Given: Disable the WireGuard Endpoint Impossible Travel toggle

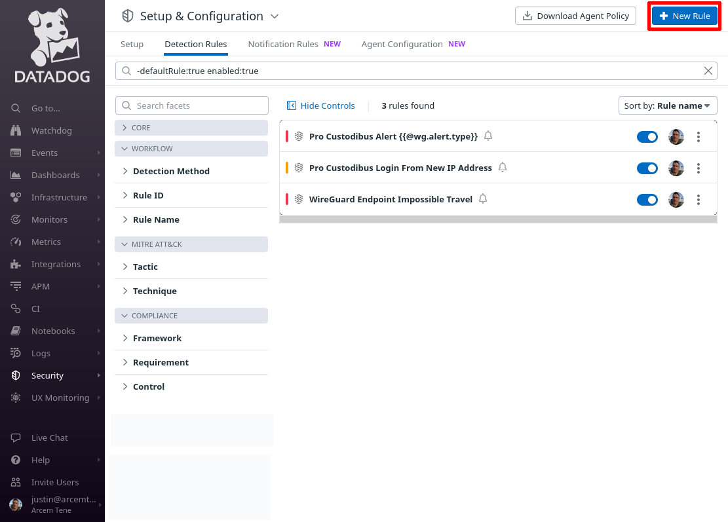Looking at the screenshot, I should [647, 200].
